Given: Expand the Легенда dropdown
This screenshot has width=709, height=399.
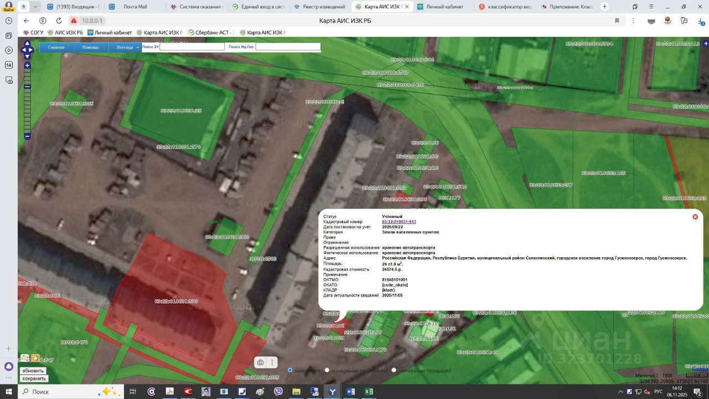Looking at the screenshot, I should pyautogui.click(x=125, y=47).
